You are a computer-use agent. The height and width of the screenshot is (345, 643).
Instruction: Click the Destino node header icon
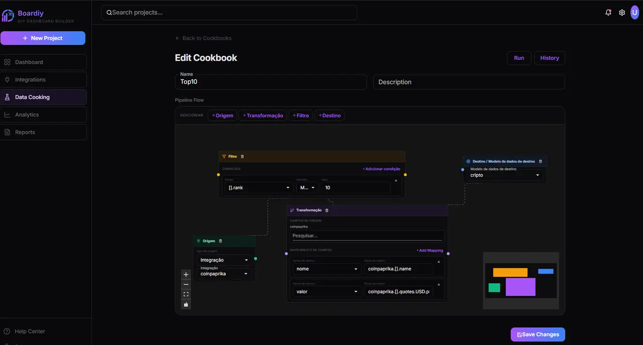pyautogui.click(x=468, y=162)
